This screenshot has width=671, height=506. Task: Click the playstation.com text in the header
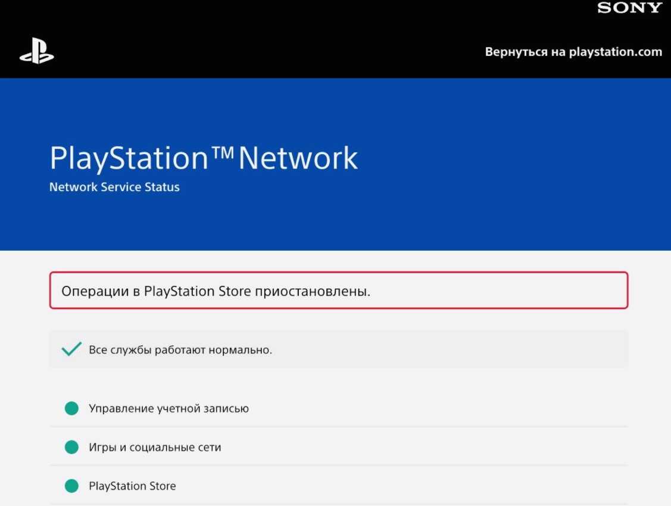616,52
